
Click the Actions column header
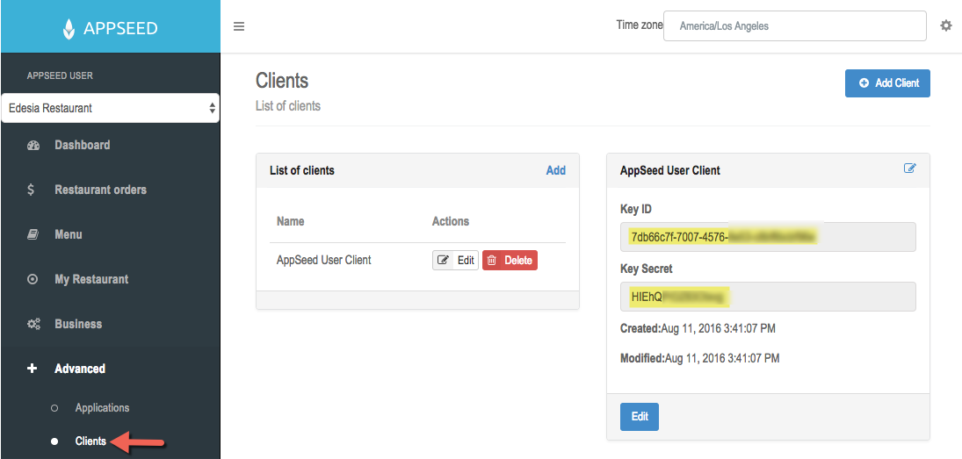451,221
